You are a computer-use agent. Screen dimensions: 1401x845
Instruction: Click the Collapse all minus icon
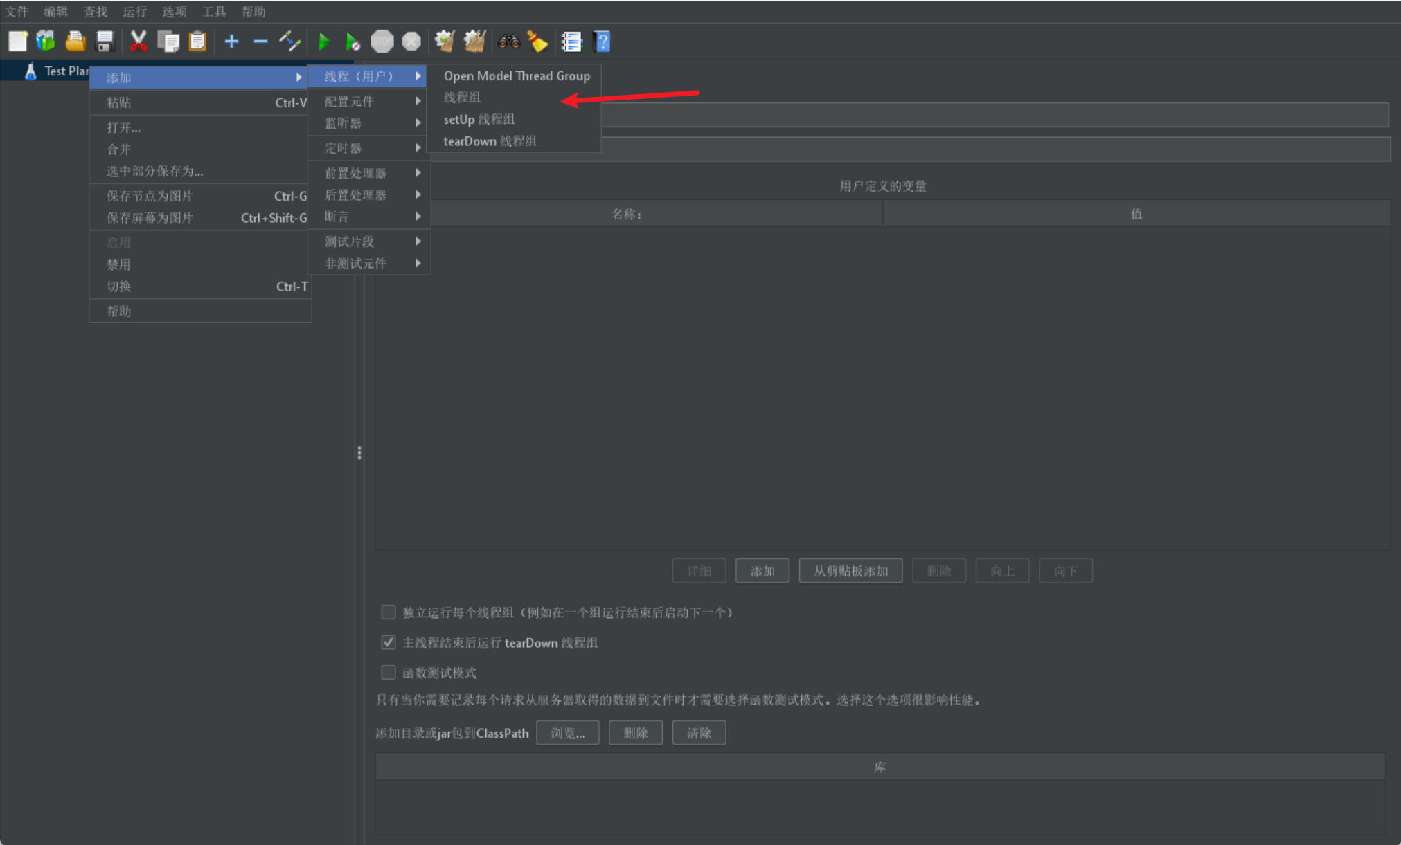(x=260, y=42)
